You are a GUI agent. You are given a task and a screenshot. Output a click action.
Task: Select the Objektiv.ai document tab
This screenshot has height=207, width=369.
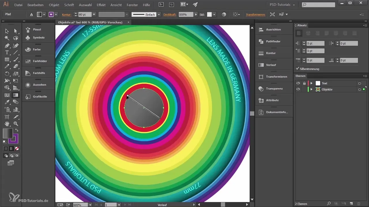(90, 22)
